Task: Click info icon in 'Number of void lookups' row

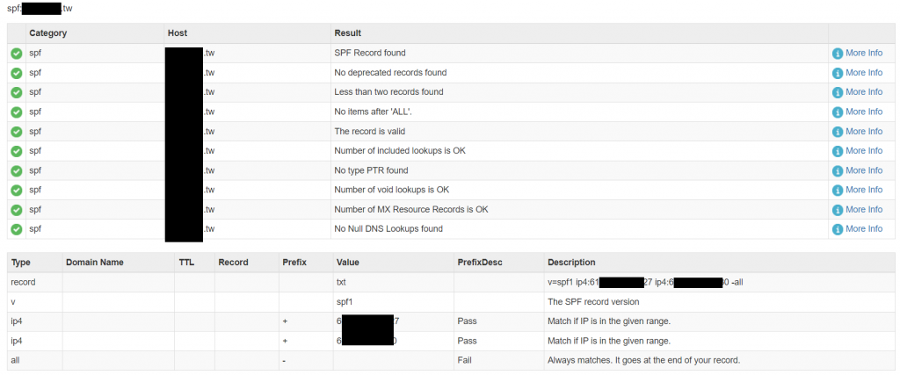Action: 838,191
